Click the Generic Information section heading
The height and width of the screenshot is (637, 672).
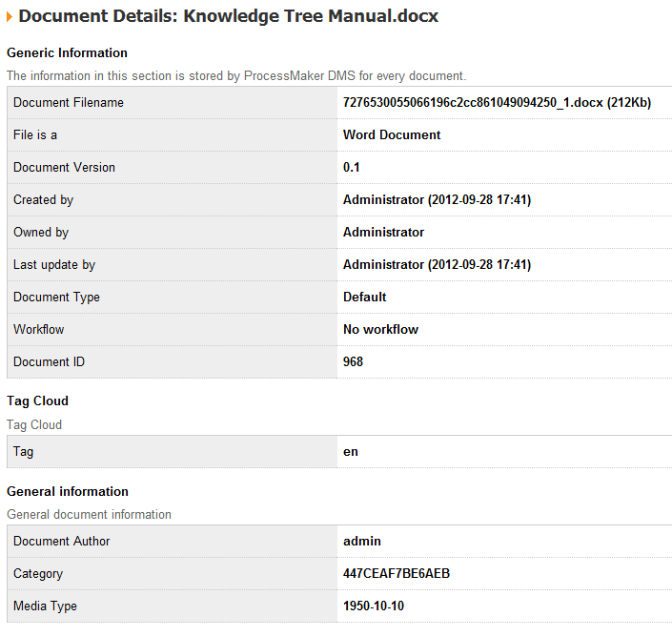click(67, 52)
